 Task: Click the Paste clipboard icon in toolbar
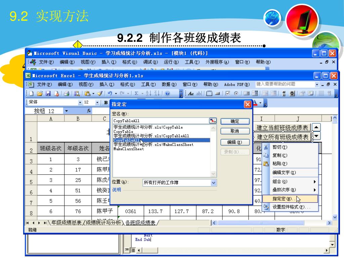click(87, 94)
